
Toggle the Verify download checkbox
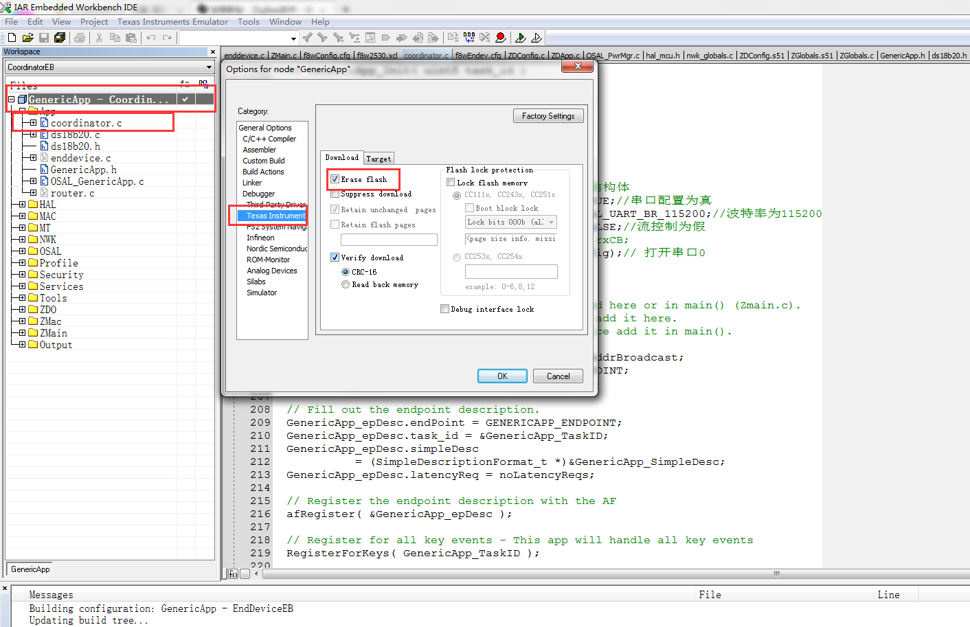335,258
